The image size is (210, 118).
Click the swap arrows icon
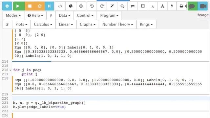[133, 6]
